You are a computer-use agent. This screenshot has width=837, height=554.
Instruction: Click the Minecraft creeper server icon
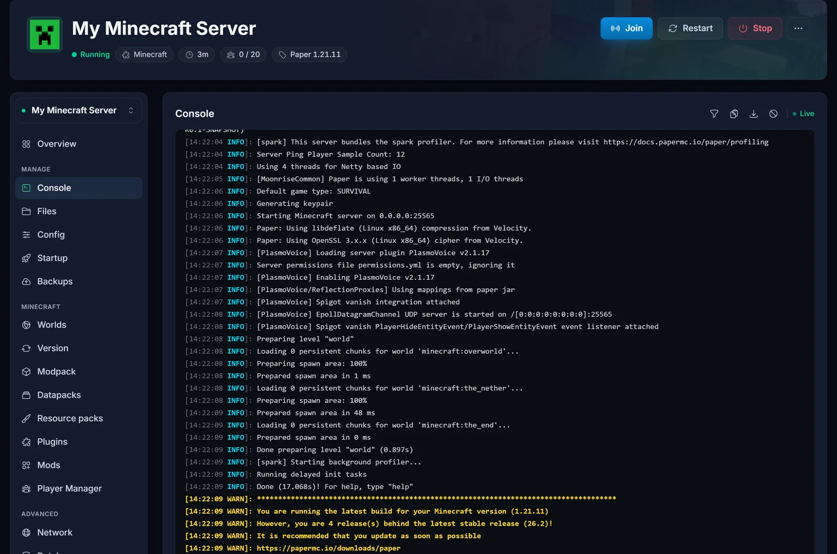tap(44, 35)
